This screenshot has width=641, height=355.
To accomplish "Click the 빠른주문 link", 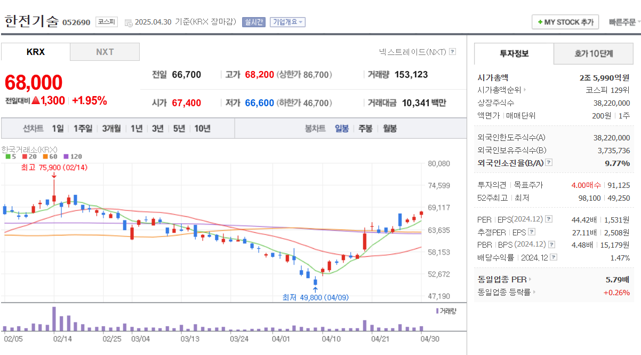I will 621,22.
